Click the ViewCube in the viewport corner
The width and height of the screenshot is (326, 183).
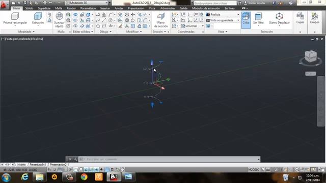point(310,56)
